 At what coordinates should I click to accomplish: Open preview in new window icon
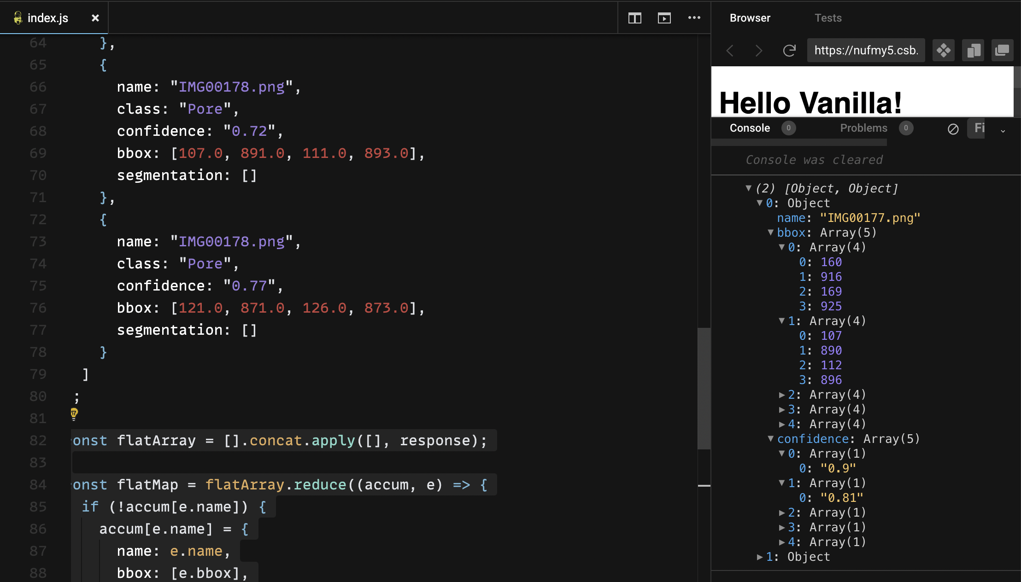click(1002, 50)
